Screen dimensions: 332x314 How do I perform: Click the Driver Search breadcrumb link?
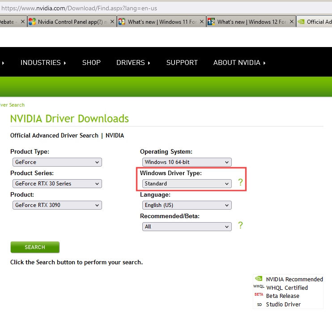coord(12,105)
